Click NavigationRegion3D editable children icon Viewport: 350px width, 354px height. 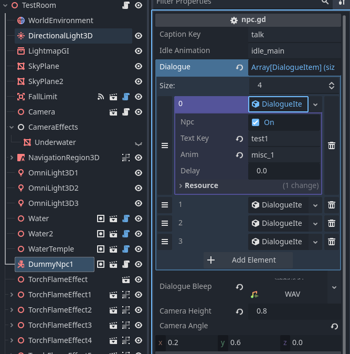tap(126, 158)
